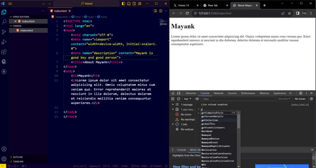Open the Accounts icon in VS Code
The width and height of the screenshot is (316, 168).
[x=4, y=149]
